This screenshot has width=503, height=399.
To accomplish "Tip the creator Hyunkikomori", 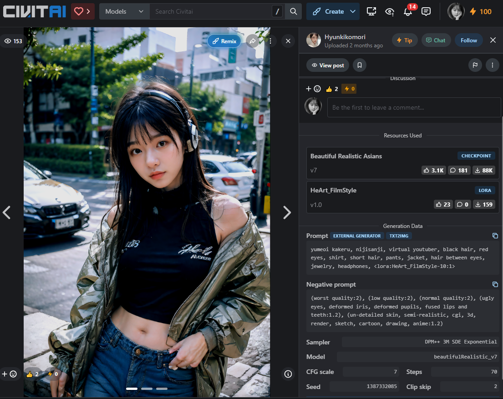I will coord(405,40).
